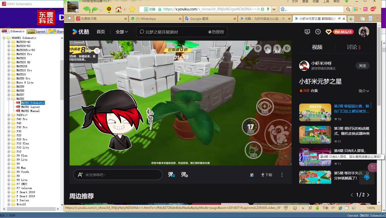Screen dimensions: 386x218
Task: Open the browser extensions grid icon
Action: click(x=356, y=9)
